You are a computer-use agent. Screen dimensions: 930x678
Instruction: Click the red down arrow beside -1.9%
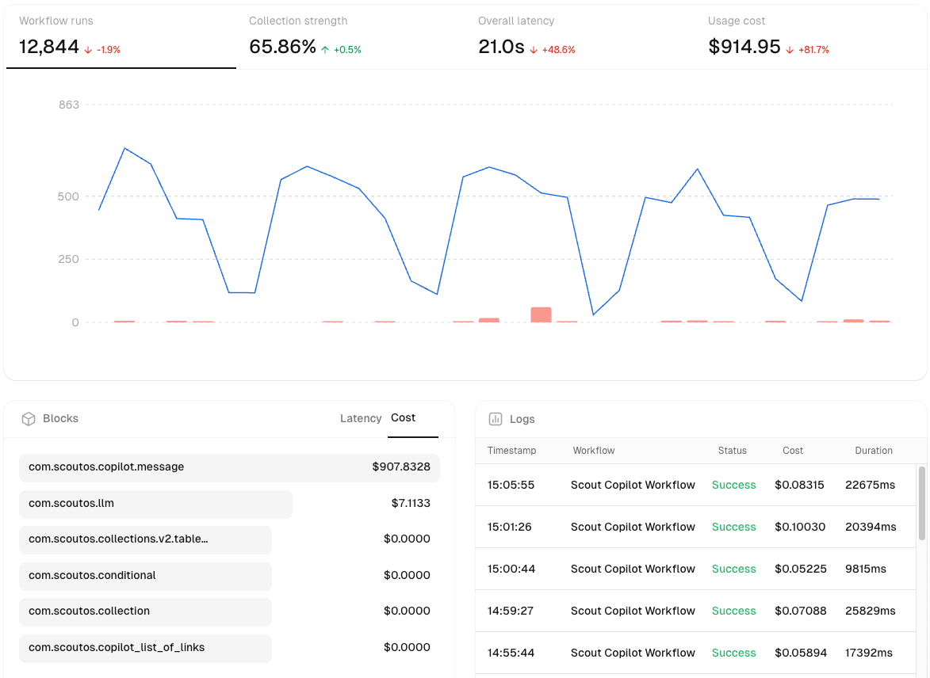click(x=88, y=51)
